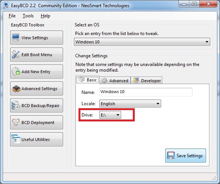Click the database icon on BCD Backup/Repair
The image size is (220, 184).
15,105
